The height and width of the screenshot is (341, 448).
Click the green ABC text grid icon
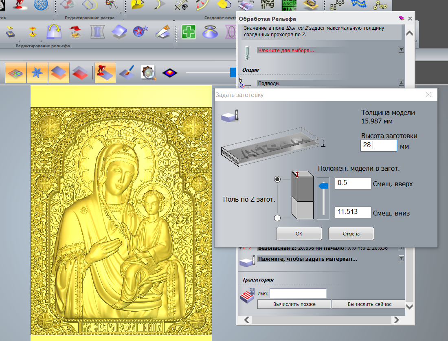[x=289, y=5]
